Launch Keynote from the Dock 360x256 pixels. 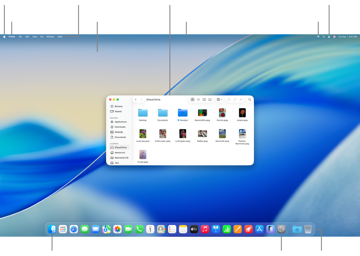[x=216, y=229]
